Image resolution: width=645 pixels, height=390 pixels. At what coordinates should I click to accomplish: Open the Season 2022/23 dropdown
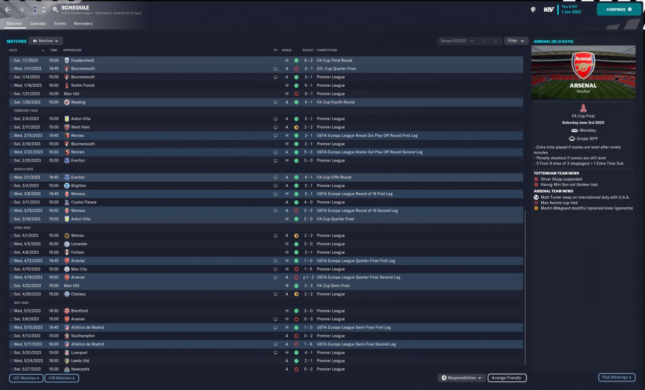click(x=457, y=41)
